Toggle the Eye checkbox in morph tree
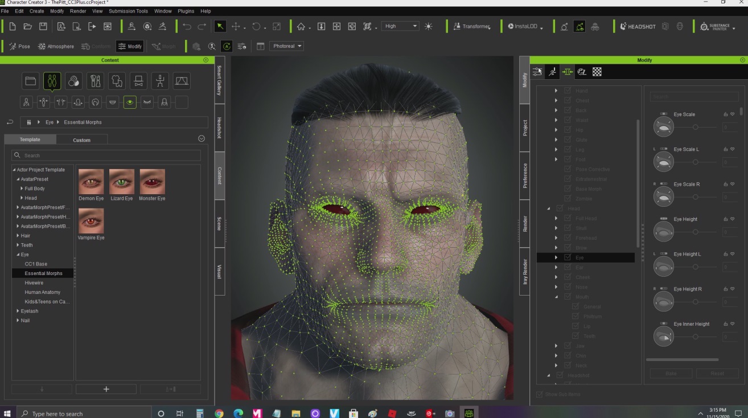The image size is (748, 418). (x=568, y=257)
